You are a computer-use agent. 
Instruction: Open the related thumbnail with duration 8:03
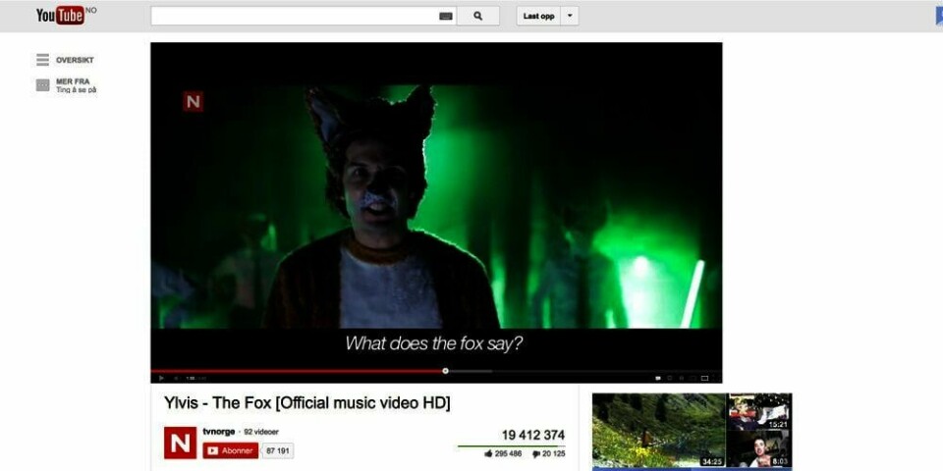tap(759, 448)
